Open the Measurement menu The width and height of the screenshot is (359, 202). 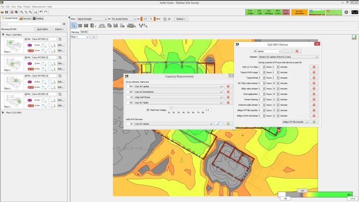click(x=39, y=7)
